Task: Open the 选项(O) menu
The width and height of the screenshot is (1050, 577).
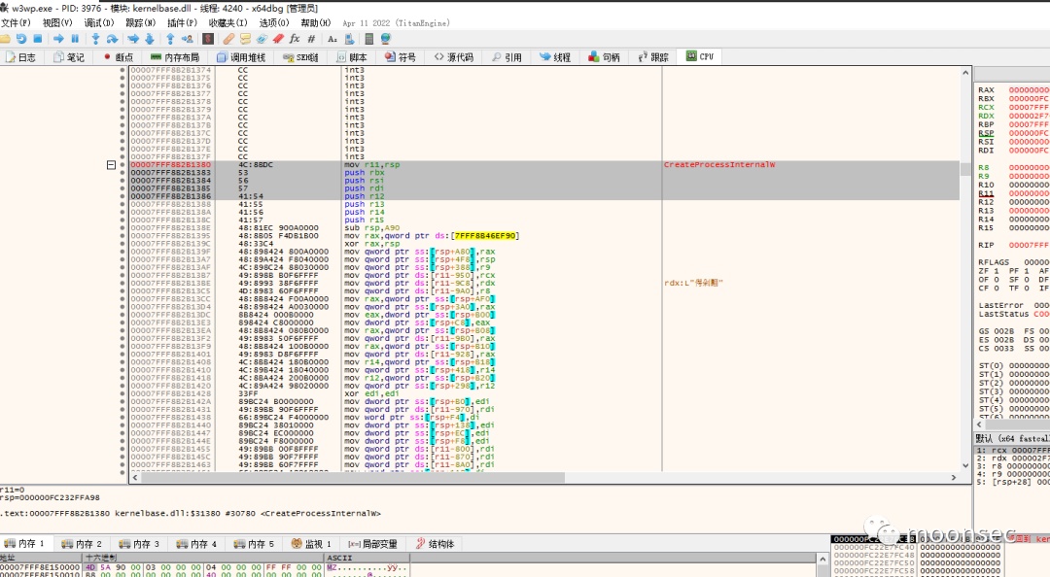Action: click(274, 22)
